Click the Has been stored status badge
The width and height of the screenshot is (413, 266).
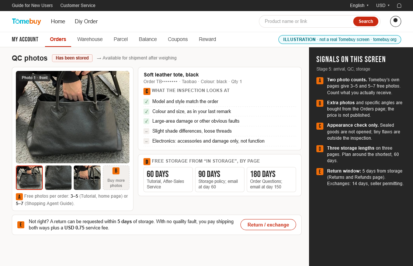click(x=72, y=58)
